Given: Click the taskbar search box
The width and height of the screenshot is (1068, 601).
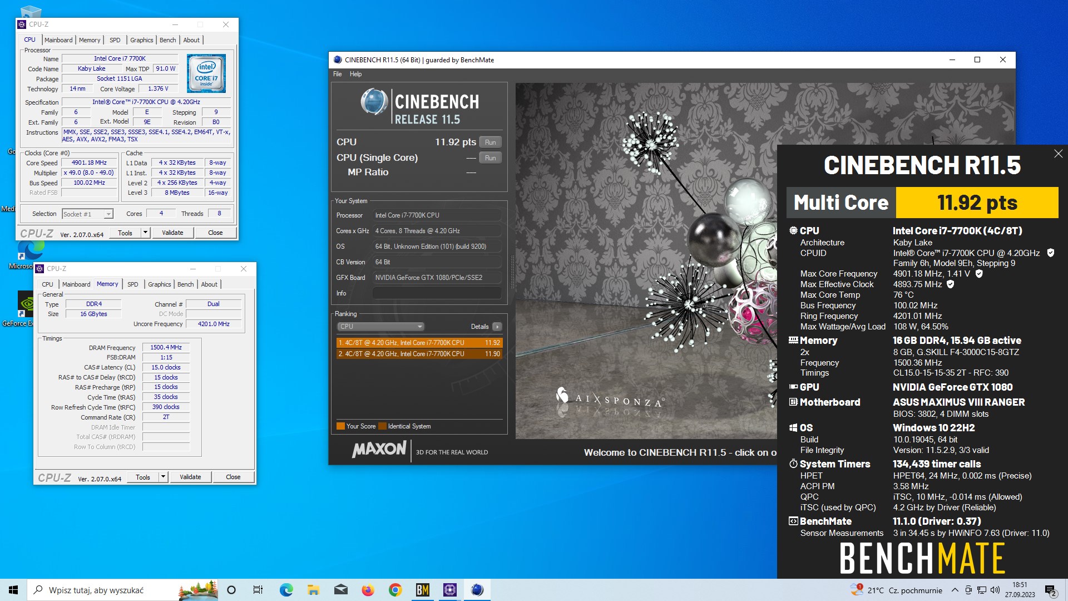Looking at the screenshot, I should coord(122,590).
